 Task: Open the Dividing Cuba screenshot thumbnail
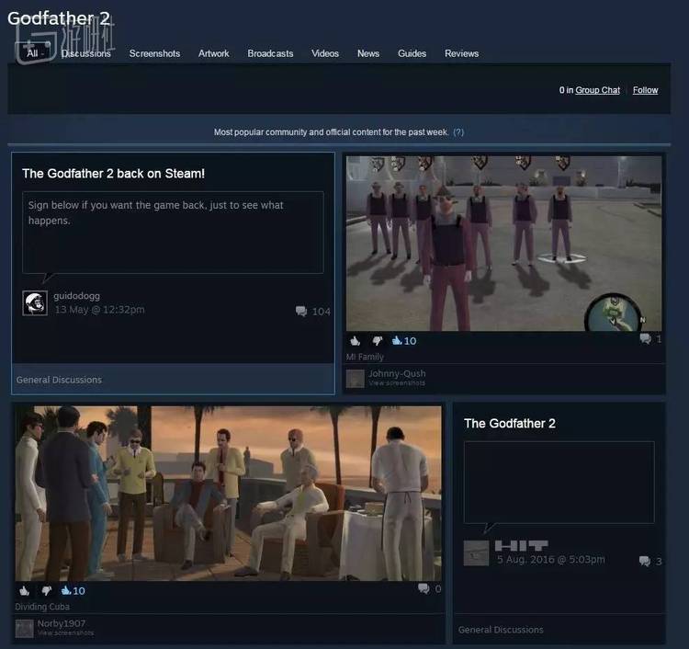(227, 493)
